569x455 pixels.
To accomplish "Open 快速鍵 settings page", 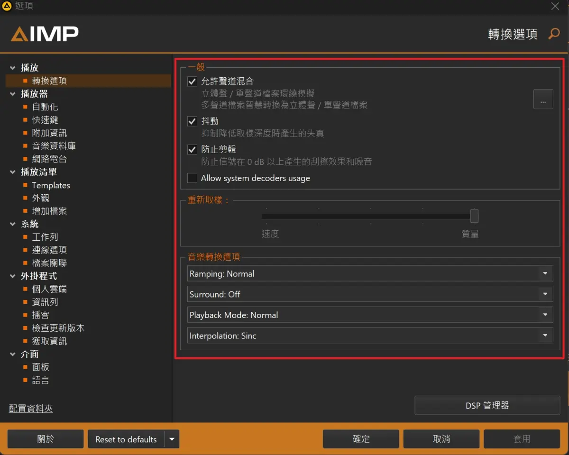I will [x=45, y=120].
